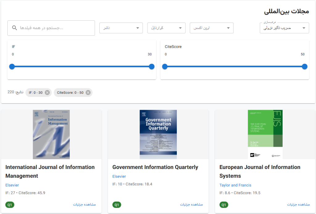The height and width of the screenshot is (214, 316).
Task: Click the CiteScore slider maximum handle
Action: [x=305, y=66]
